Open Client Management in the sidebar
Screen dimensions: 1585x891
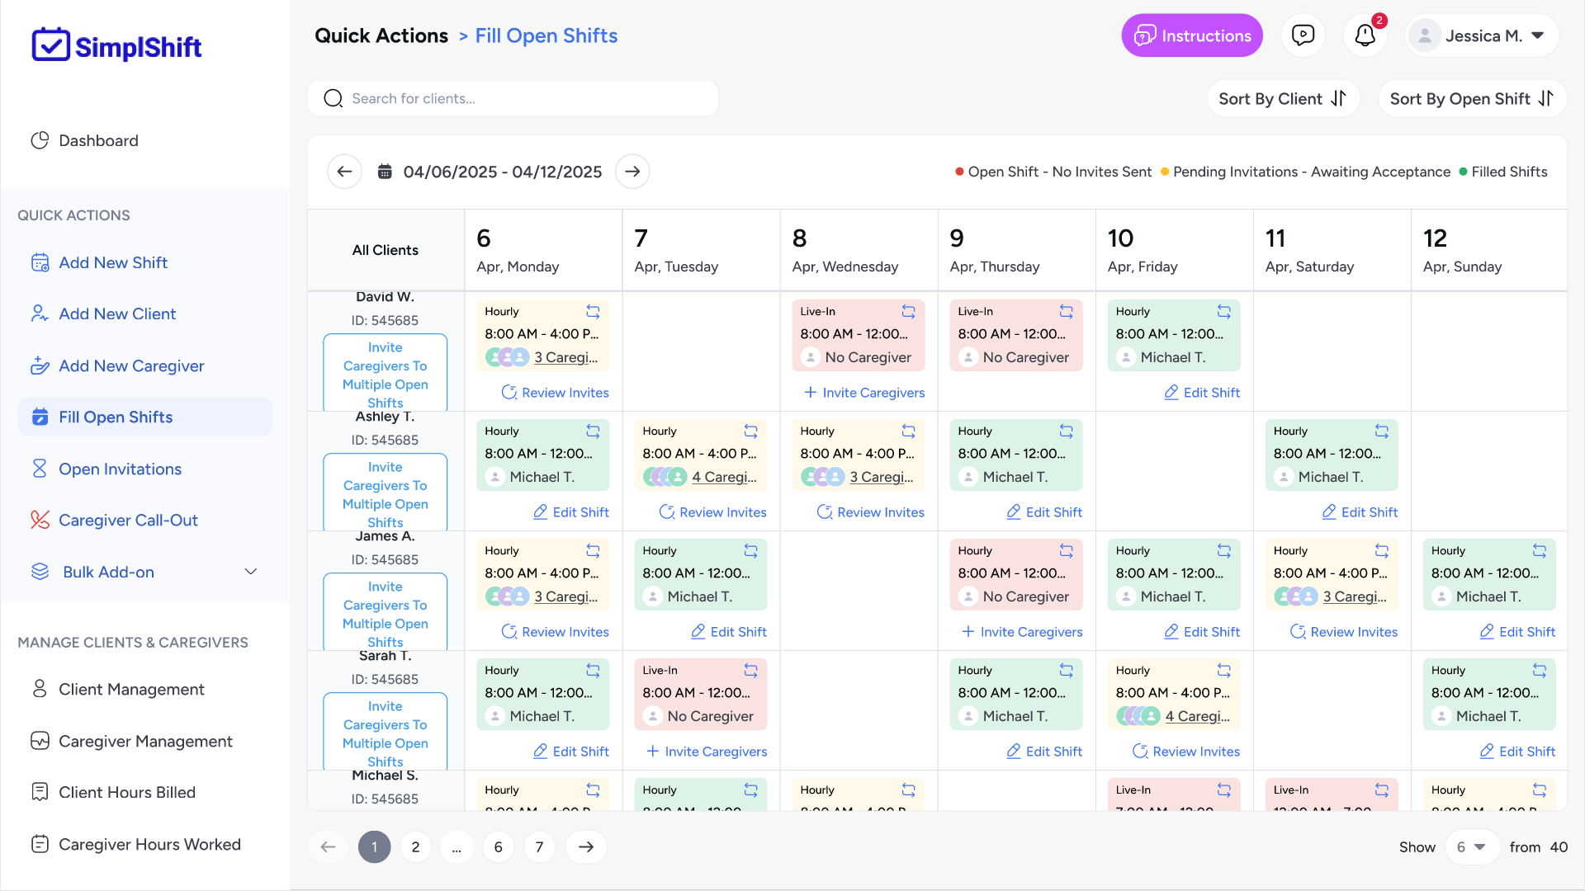point(130,689)
